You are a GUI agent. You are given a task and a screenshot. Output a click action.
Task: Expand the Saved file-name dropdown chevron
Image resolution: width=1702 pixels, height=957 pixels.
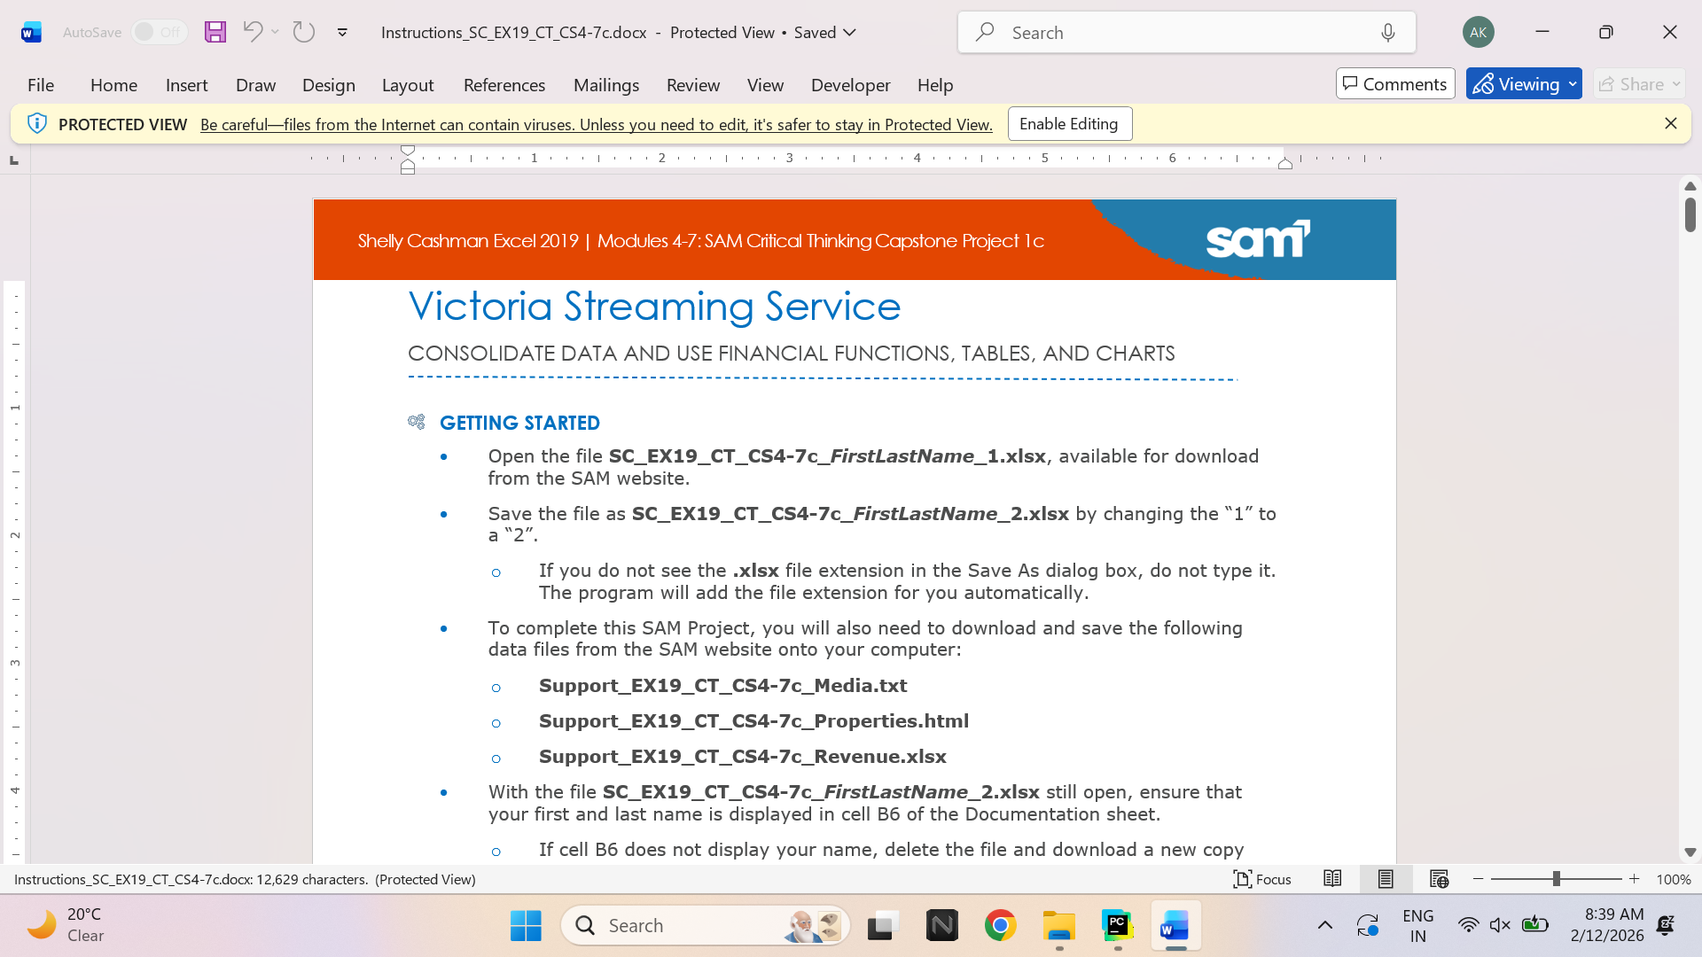(x=849, y=33)
